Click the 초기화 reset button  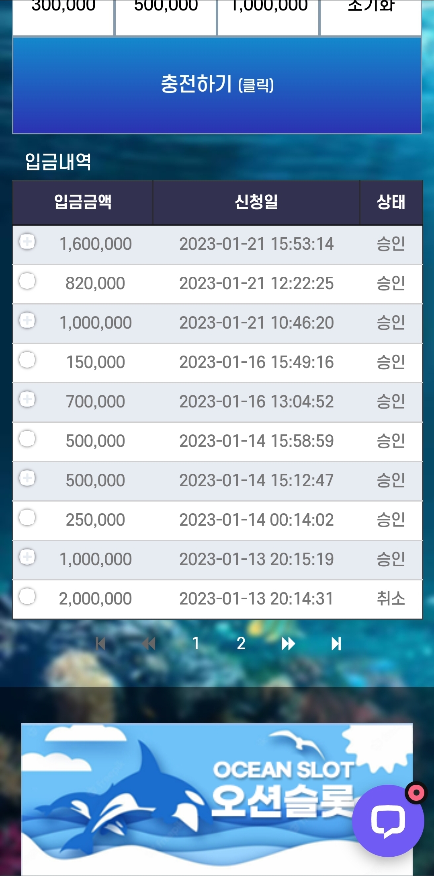coord(371,17)
